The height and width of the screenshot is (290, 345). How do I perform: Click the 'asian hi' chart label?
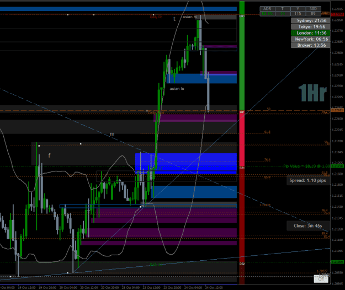190,17
